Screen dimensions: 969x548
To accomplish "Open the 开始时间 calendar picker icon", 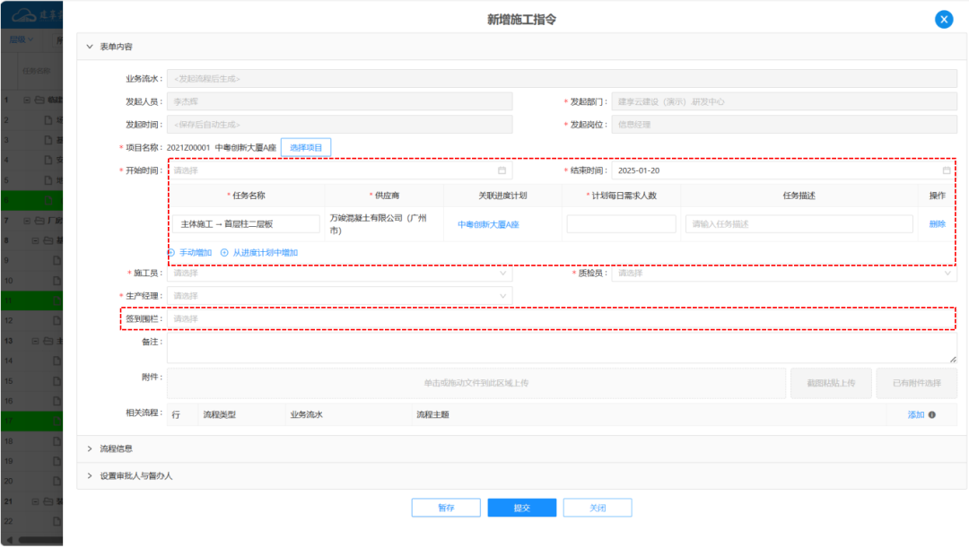I will point(502,170).
